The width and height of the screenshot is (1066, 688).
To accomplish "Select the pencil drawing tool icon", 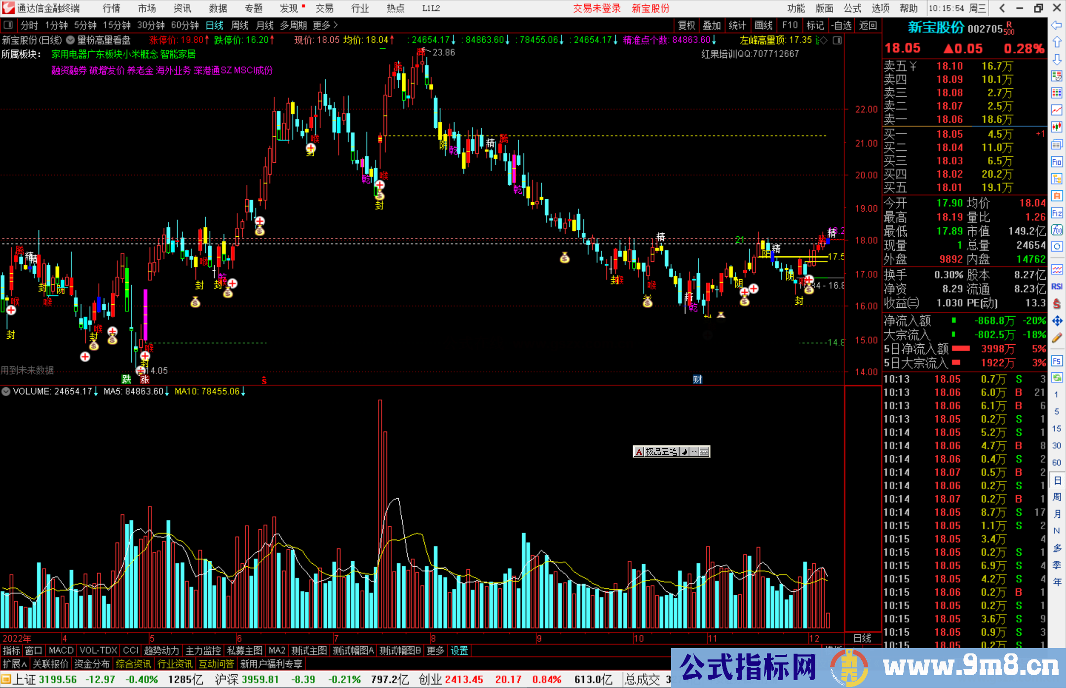I will (1057, 338).
